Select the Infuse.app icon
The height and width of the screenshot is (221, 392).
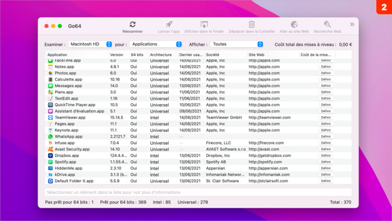click(50, 143)
